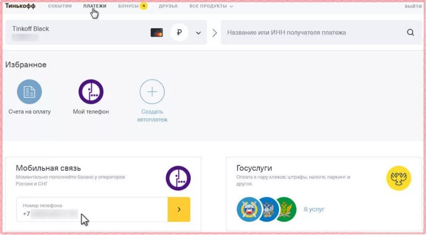The height and width of the screenshot is (235, 426).
Task: Click the green bailiff service emblem icon
Action: tap(288, 210)
